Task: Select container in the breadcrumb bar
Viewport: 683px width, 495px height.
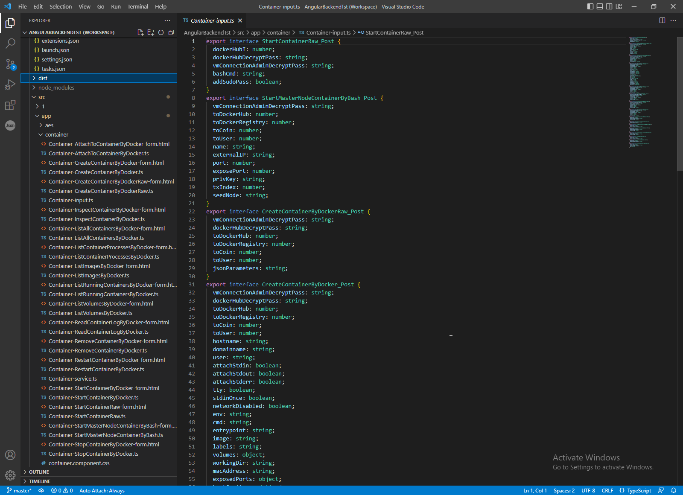Action: pos(279,32)
